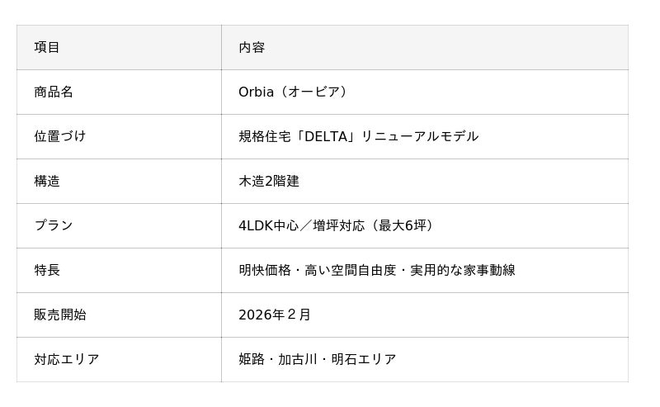Select the 構造 row label
This screenshot has width=660, height=407.
point(47,181)
